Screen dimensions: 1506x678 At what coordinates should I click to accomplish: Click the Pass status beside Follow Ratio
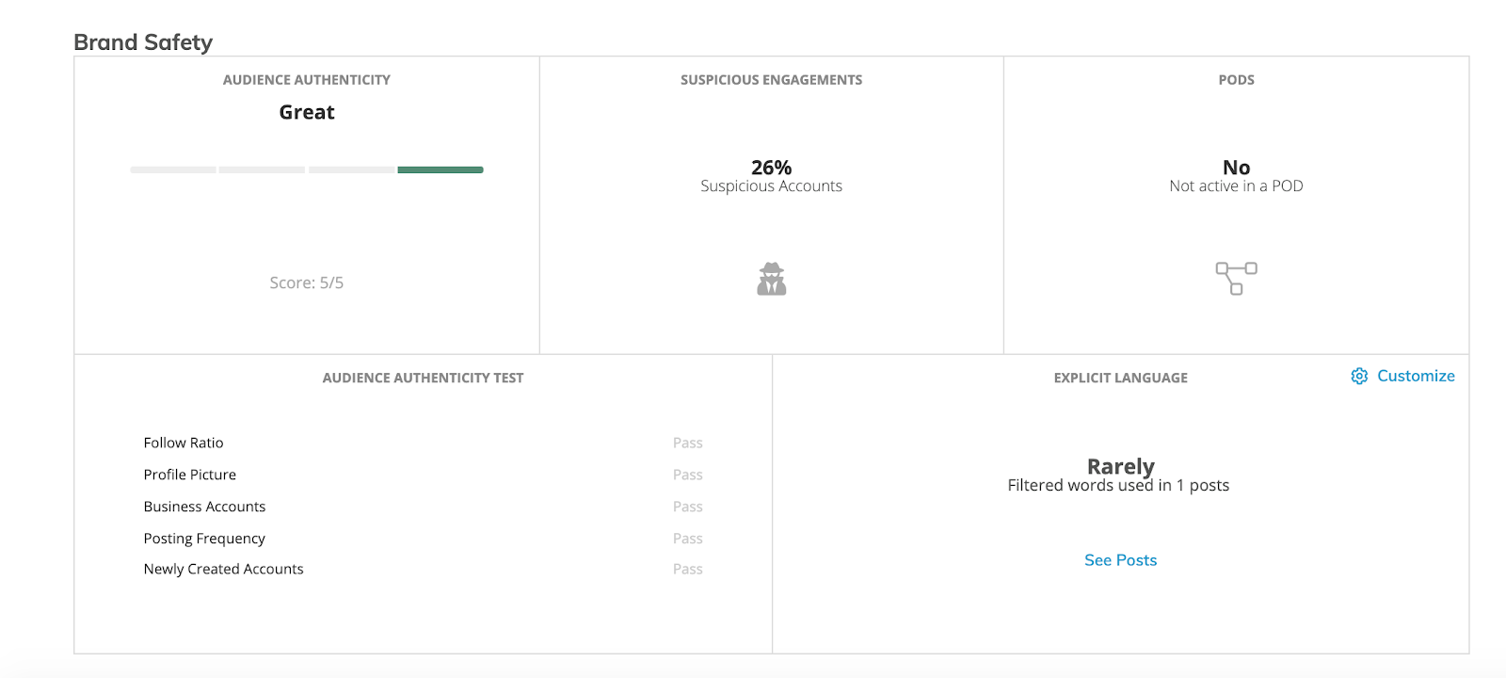688,443
